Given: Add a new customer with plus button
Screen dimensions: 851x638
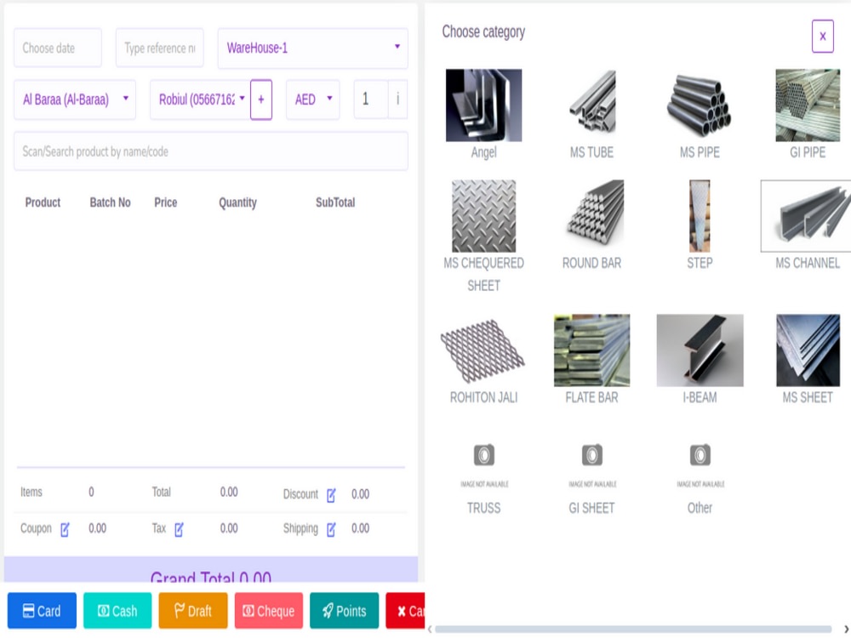Looking at the screenshot, I should tap(261, 100).
